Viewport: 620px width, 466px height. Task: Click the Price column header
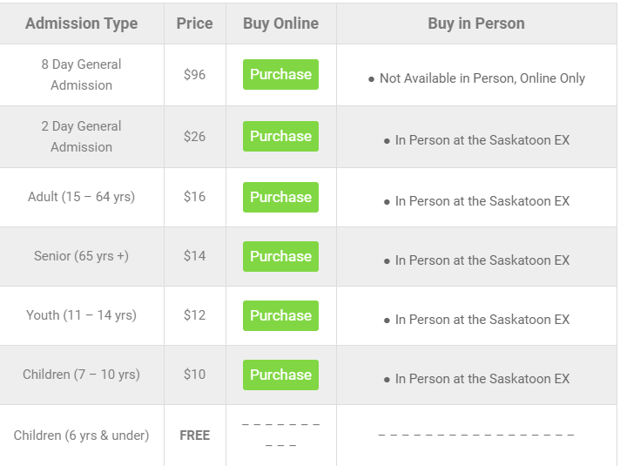[x=194, y=24]
